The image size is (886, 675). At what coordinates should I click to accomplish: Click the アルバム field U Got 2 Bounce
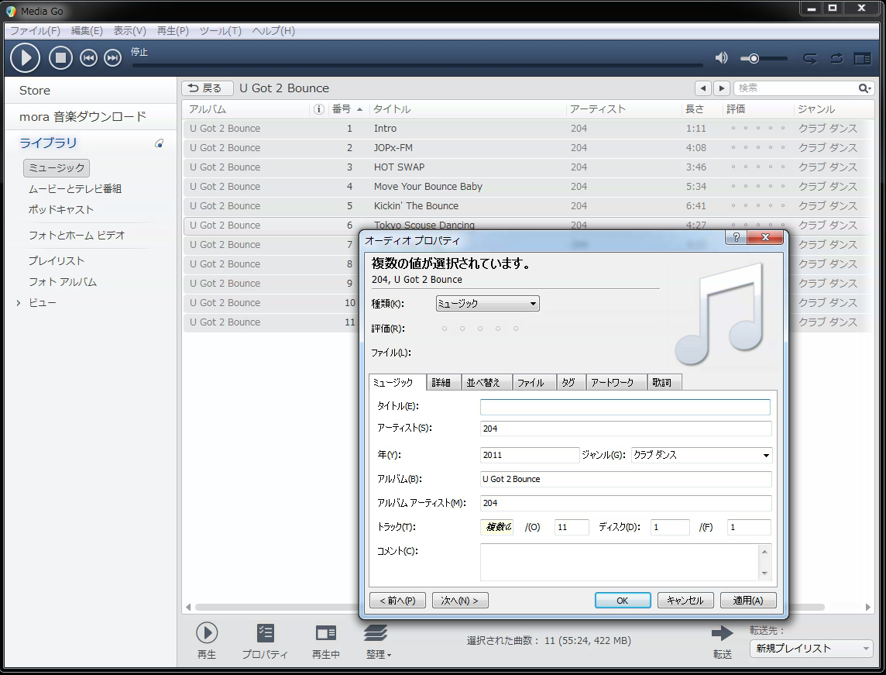(626, 479)
